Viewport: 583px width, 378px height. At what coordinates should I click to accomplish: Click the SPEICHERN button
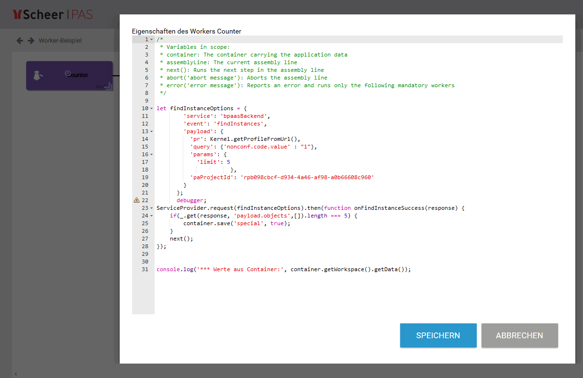[438, 335]
